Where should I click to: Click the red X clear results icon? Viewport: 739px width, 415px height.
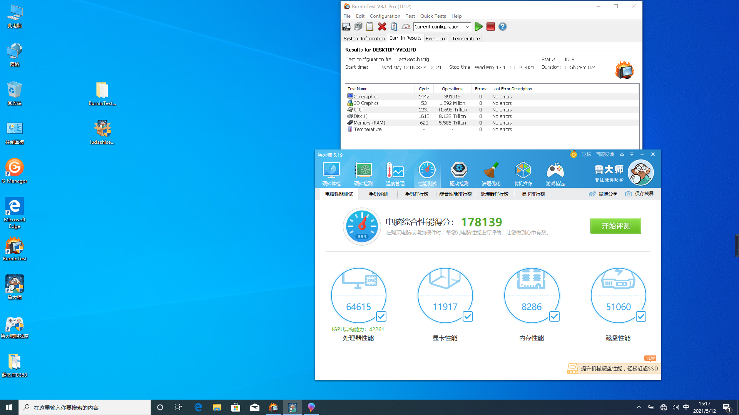point(382,27)
